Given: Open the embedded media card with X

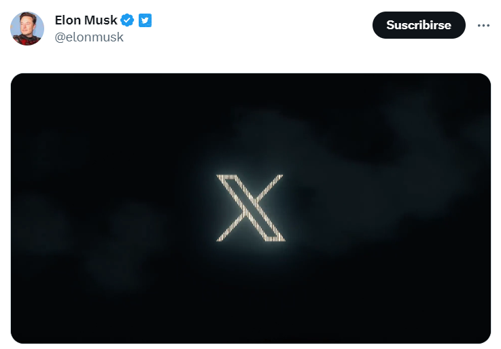Looking at the screenshot, I should [251, 208].
